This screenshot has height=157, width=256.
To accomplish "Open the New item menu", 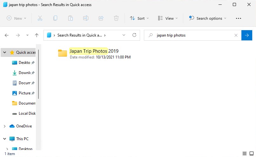I will [x=16, y=18].
